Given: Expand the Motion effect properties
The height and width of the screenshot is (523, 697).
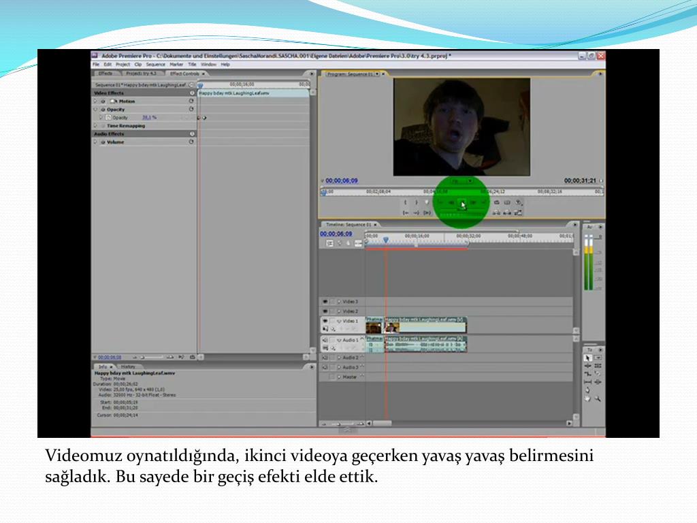Looking at the screenshot, I should point(95,101).
